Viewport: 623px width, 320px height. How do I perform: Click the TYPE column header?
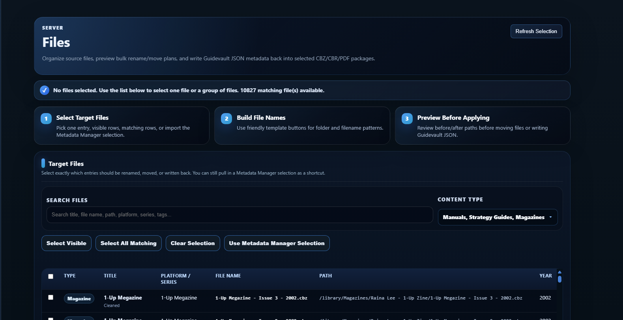[x=70, y=276]
